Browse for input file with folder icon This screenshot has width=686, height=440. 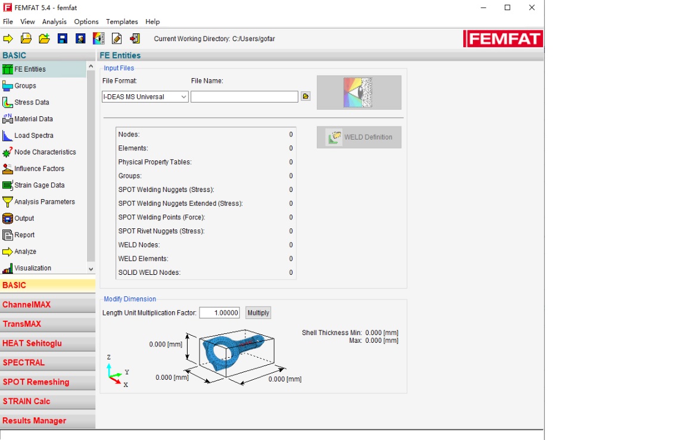pyautogui.click(x=305, y=97)
